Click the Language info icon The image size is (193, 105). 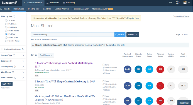[x=11, y=61]
